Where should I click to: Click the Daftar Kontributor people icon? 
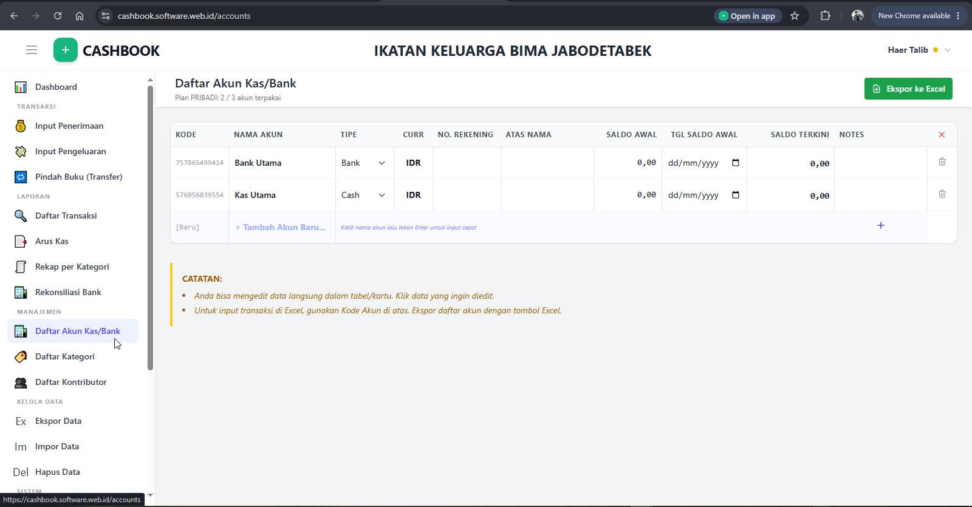(x=21, y=382)
